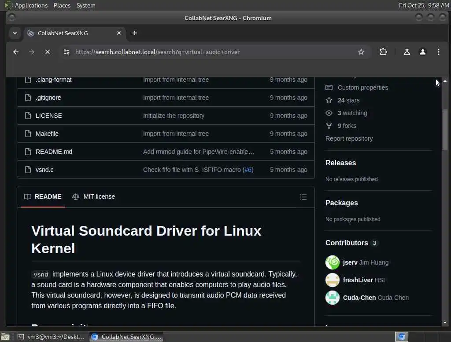The width and height of the screenshot is (451, 342).
Task: Open the Cuda-Chen profile link
Action: pos(376,298)
